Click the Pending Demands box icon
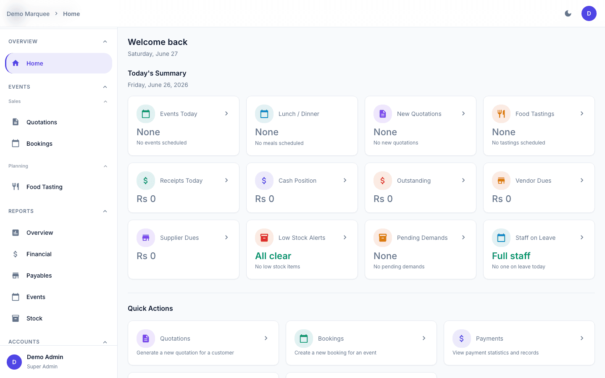Image resolution: width=605 pixels, height=378 pixels. click(383, 238)
